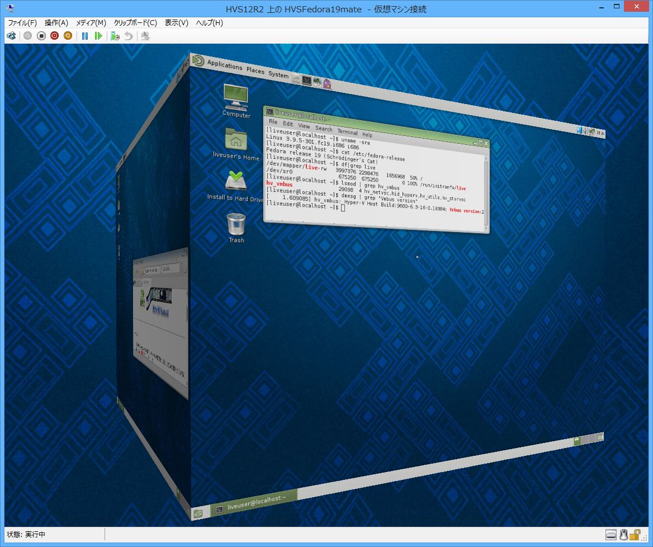
Task: Launch Pidgin purple bird icon
Action: (327, 84)
